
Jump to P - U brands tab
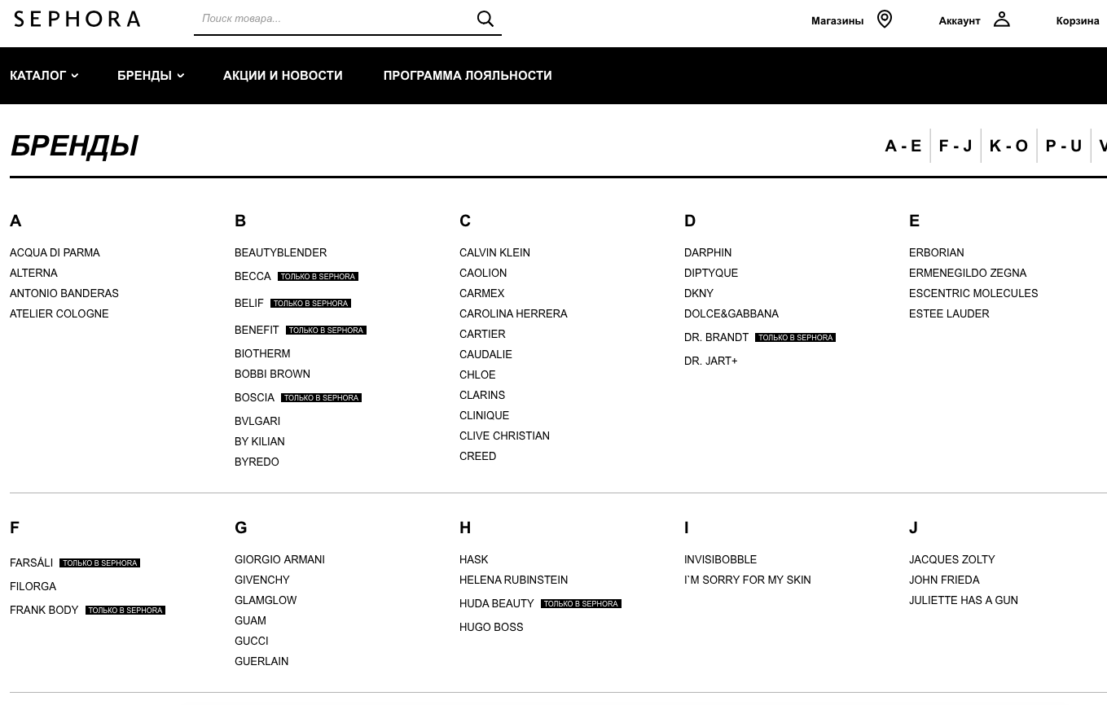[x=1064, y=146]
